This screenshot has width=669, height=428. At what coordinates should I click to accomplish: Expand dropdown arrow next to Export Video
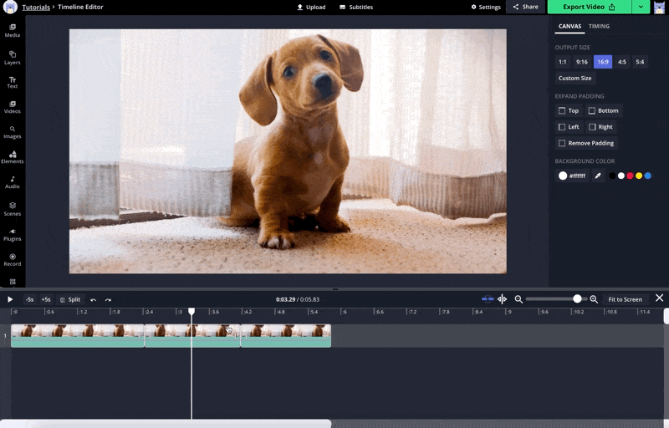click(x=641, y=7)
